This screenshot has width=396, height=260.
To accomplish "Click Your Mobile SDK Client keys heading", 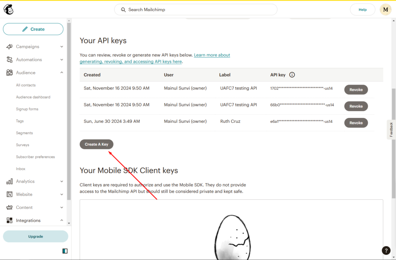I will (129, 170).
